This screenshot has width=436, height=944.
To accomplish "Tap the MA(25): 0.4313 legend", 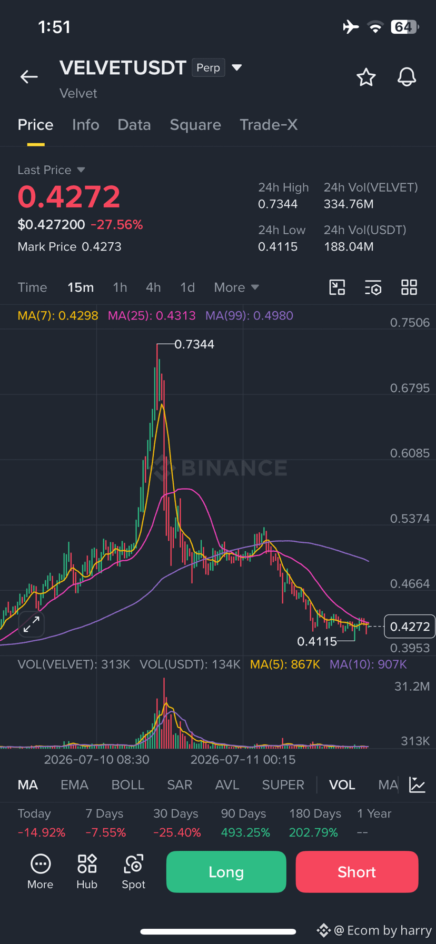I will [152, 316].
